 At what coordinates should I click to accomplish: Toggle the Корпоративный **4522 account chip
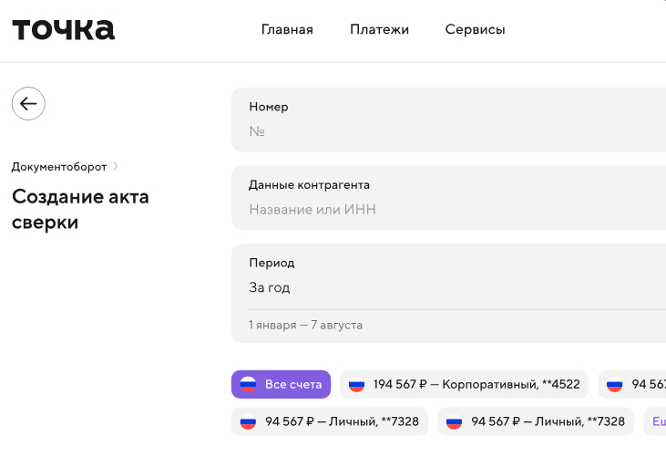465,384
